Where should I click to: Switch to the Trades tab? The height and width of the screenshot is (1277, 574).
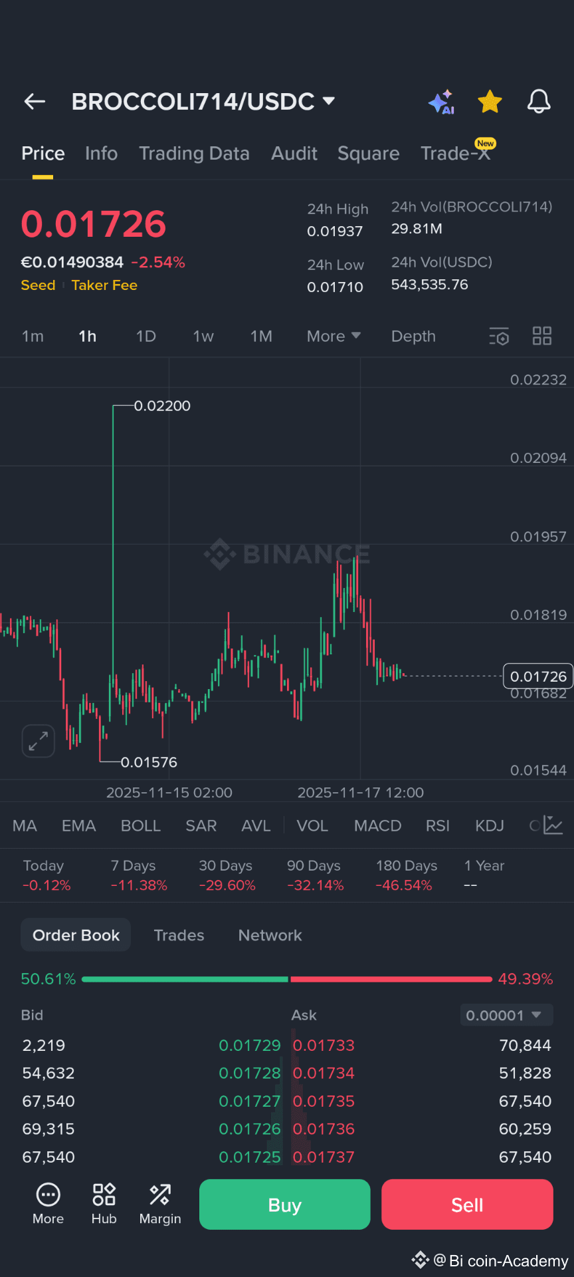click(179, 935)
